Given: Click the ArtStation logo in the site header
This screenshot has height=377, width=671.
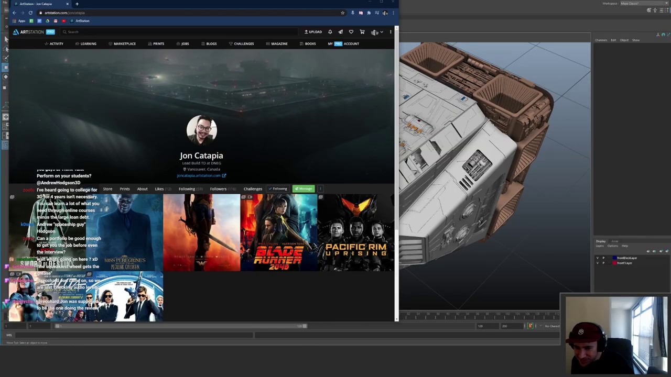Looking at the screenshot, I should pos(34,32).
